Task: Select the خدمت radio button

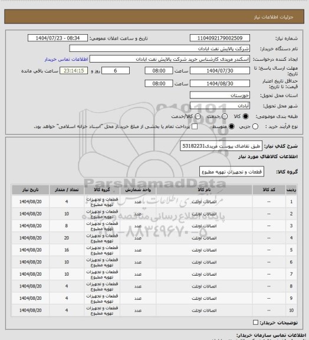Action: point(225,116)
